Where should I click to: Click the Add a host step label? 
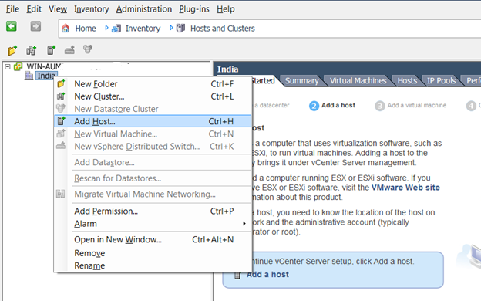[338, 105]
